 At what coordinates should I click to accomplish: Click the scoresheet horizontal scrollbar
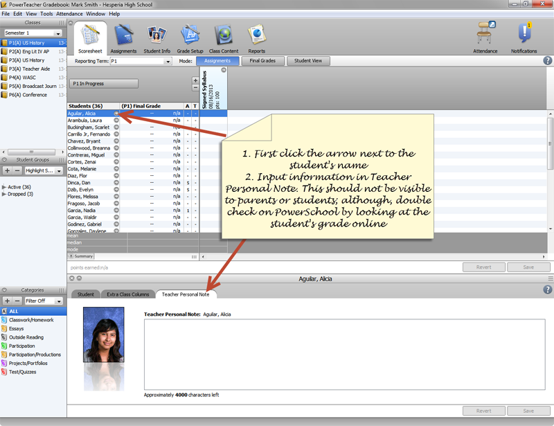pos(373,257)
